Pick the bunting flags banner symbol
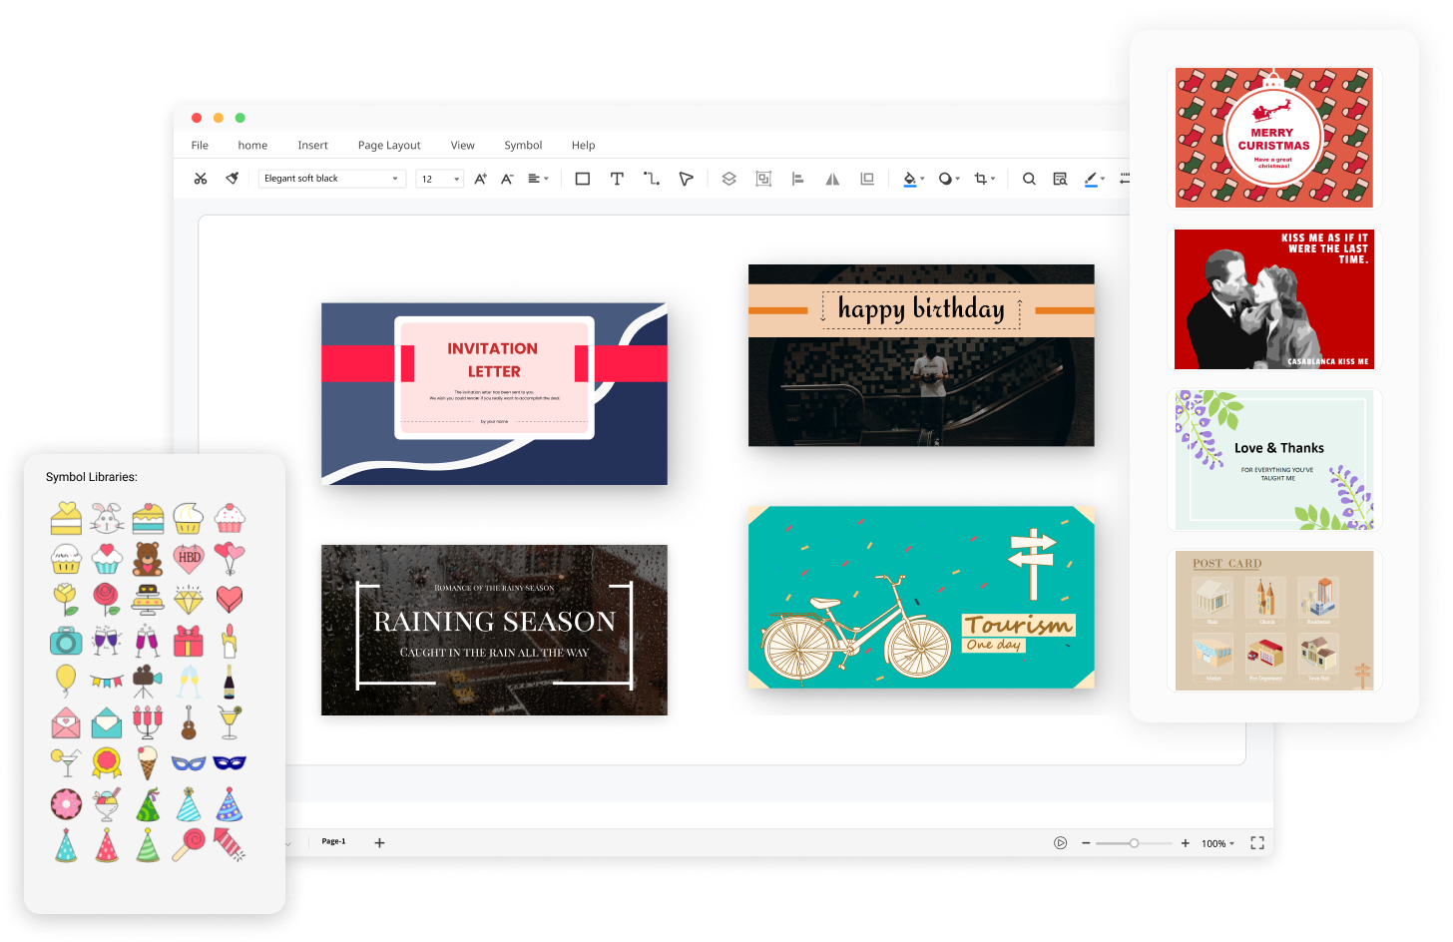This screenshot has height=942, width=1453. (x=107, y=683)
